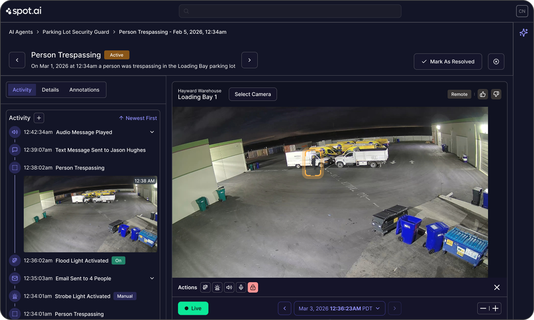This screenshot has width=534, height=320.
Task: Switch to the Activity tab
Action: (22, 90)
